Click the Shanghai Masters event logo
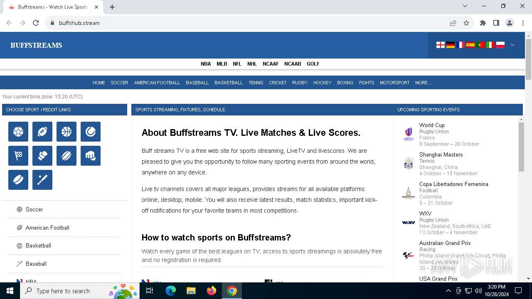532x299 pixels. (409, 164)
